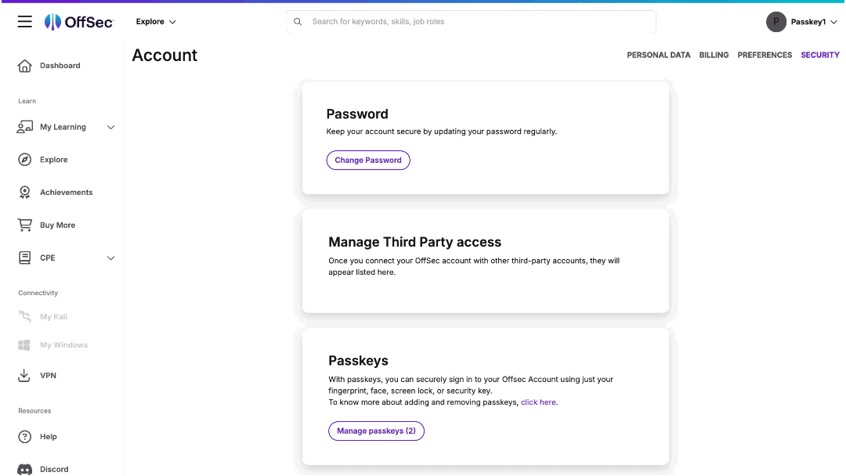846x476 pixels.
Task: Open Buy More label in the sidebar
Action: click(x=58, y=225)
